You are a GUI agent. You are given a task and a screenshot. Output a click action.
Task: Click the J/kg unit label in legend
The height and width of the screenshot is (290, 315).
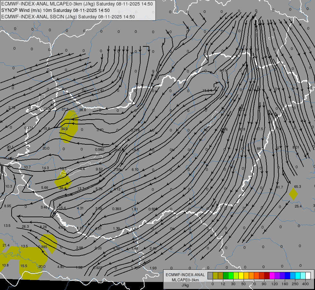185,285
